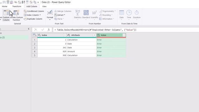Image resolution: width=199 pixels, height=112 pixels.
Task: Switch to the Home tab
Action: 5,6
